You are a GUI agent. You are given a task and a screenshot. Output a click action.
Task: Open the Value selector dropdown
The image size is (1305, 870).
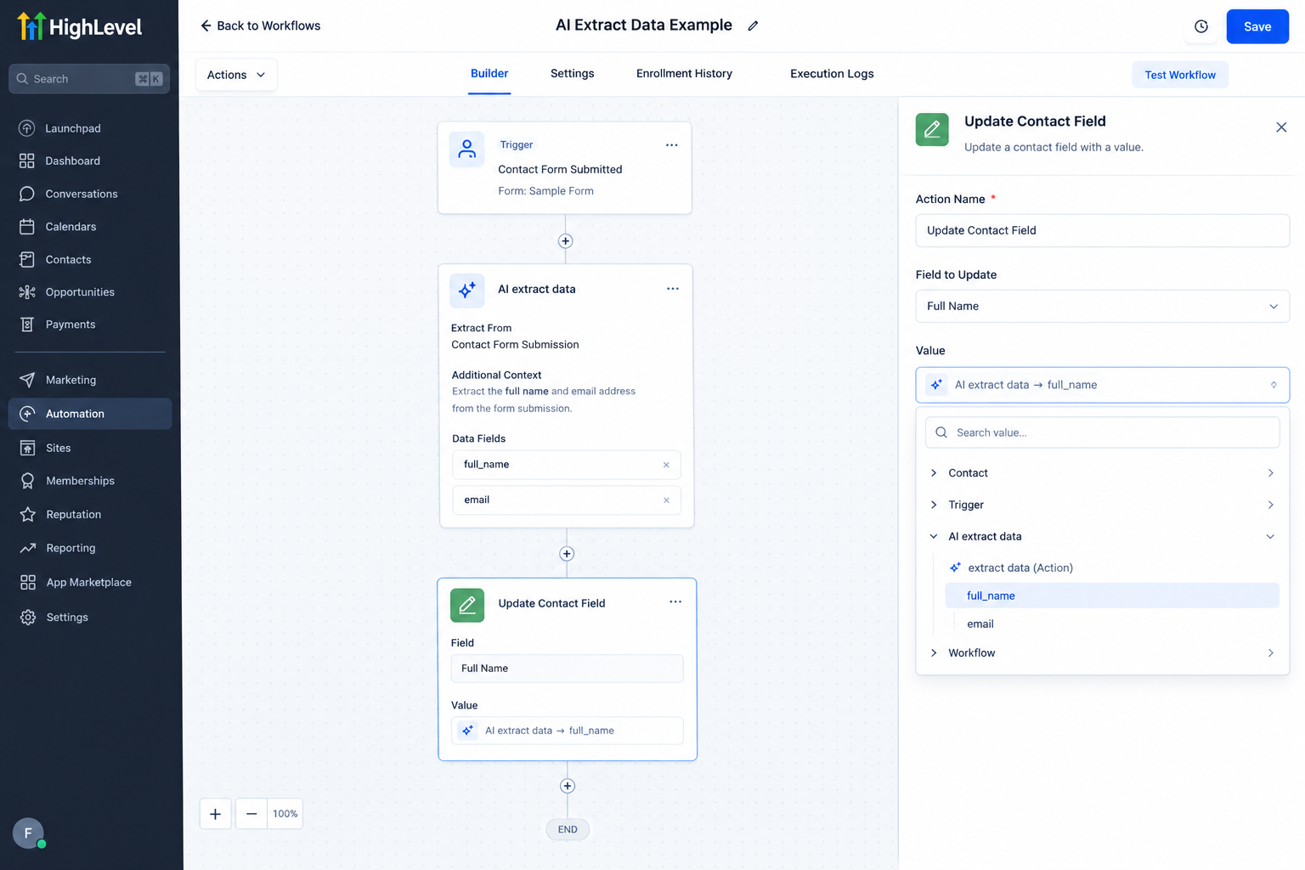pyautogui.click(x=1103, y=385)
